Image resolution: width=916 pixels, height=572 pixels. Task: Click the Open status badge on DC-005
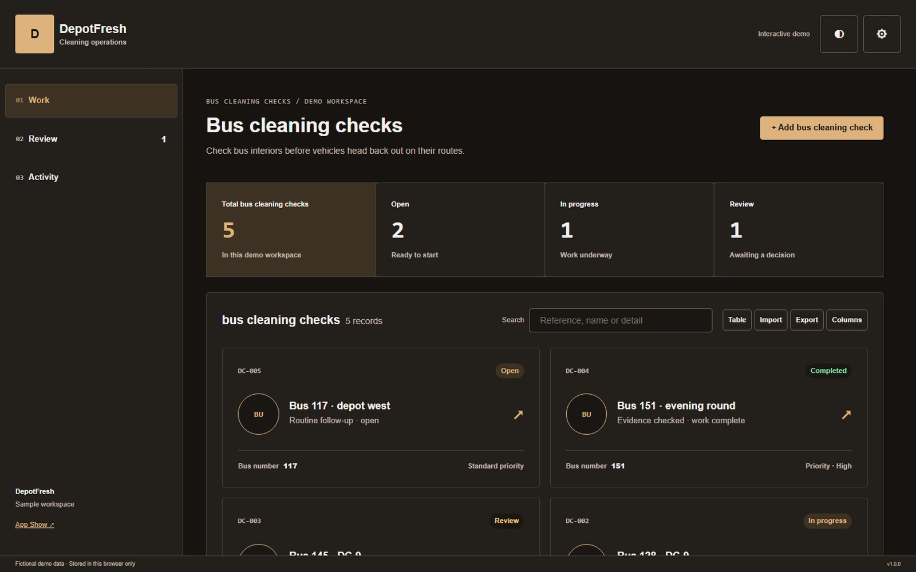510,371
